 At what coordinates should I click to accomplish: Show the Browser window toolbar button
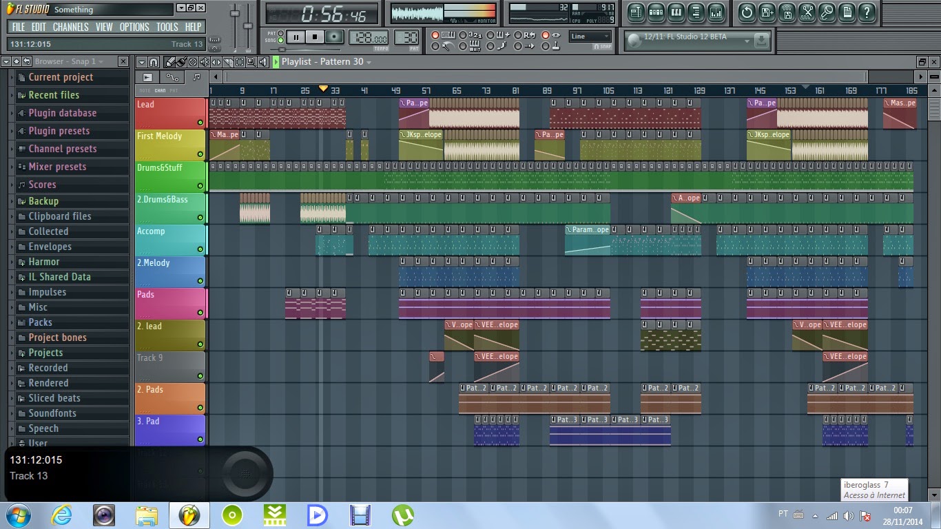click(696, 12)
